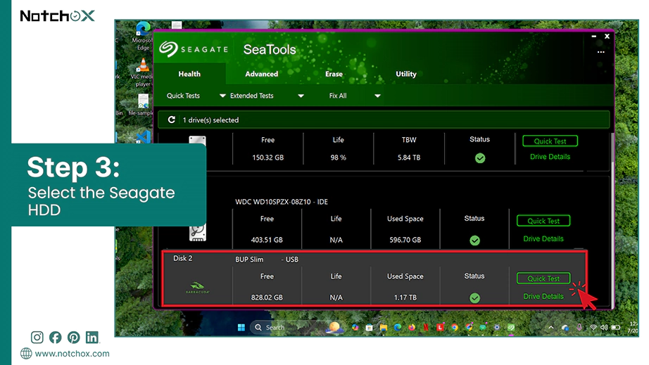
Task: Click the '828.02 GB' free value
Action: 267,297
